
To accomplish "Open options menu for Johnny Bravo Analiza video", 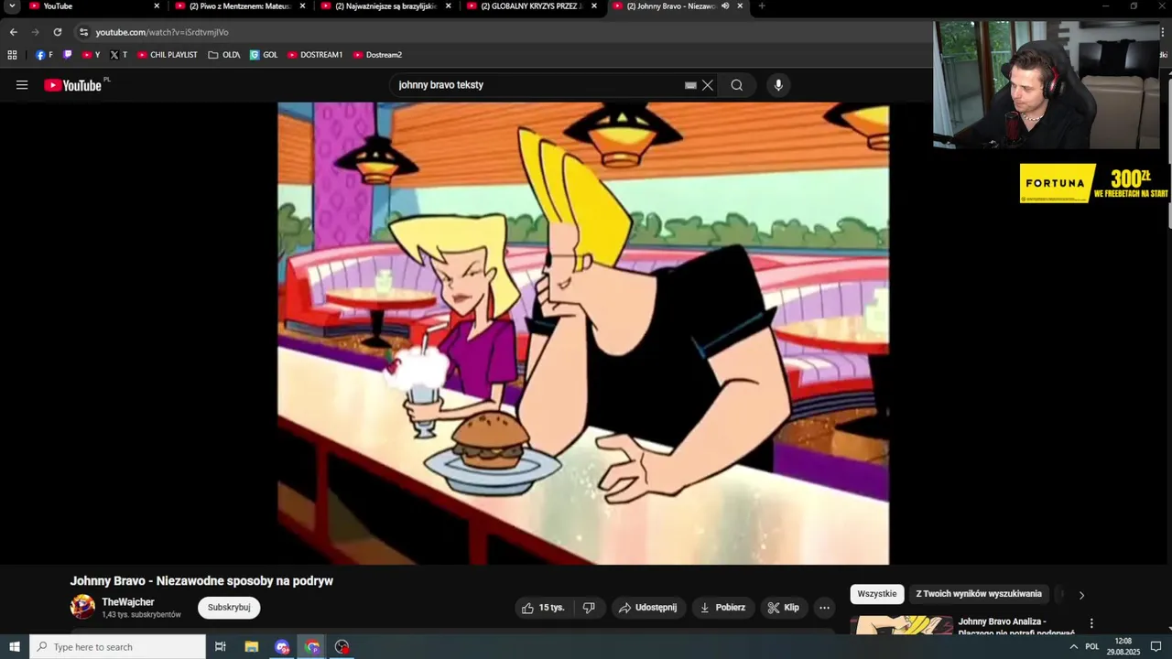I will 1091,623.
